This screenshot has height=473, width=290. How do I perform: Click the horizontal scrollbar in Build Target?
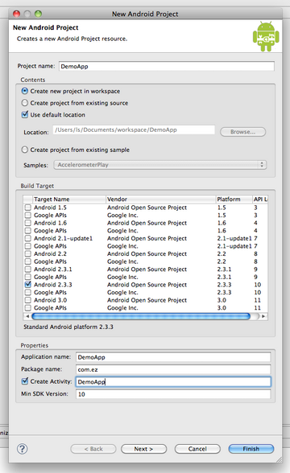pyautogui.click(x=141, y=316)
